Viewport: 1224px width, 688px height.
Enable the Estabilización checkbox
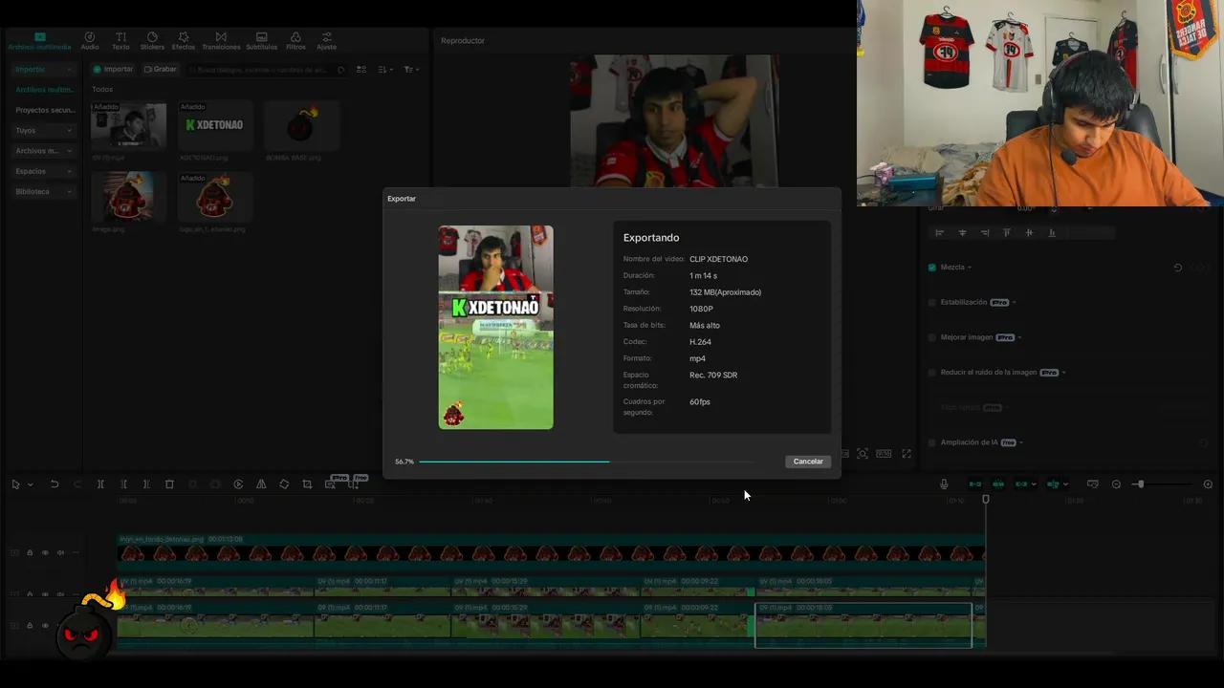[x=932, y=302]
